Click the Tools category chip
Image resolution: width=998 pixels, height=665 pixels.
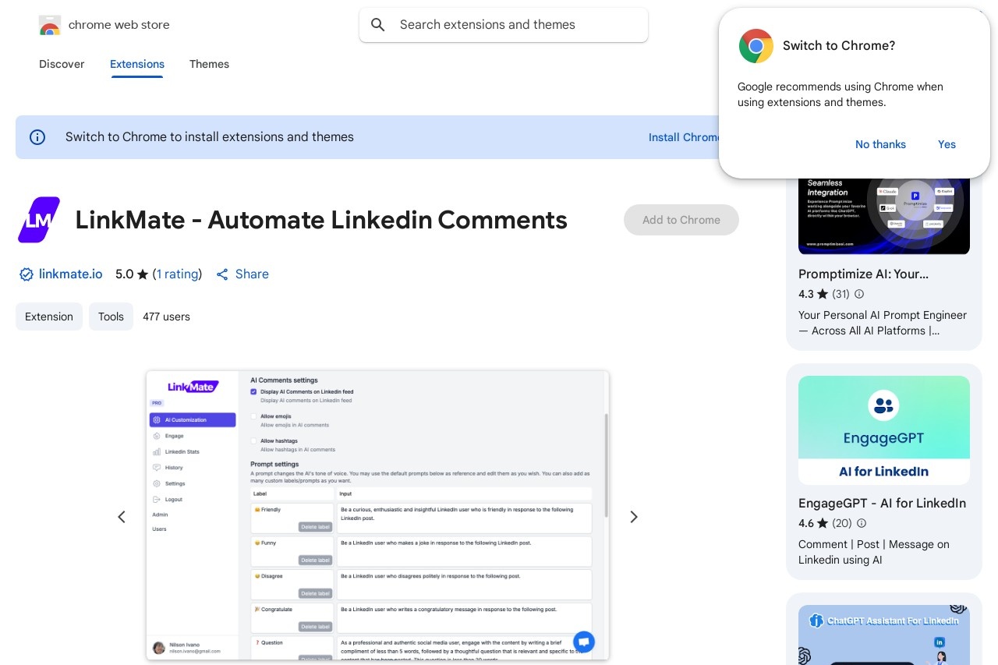pos(111,317)
